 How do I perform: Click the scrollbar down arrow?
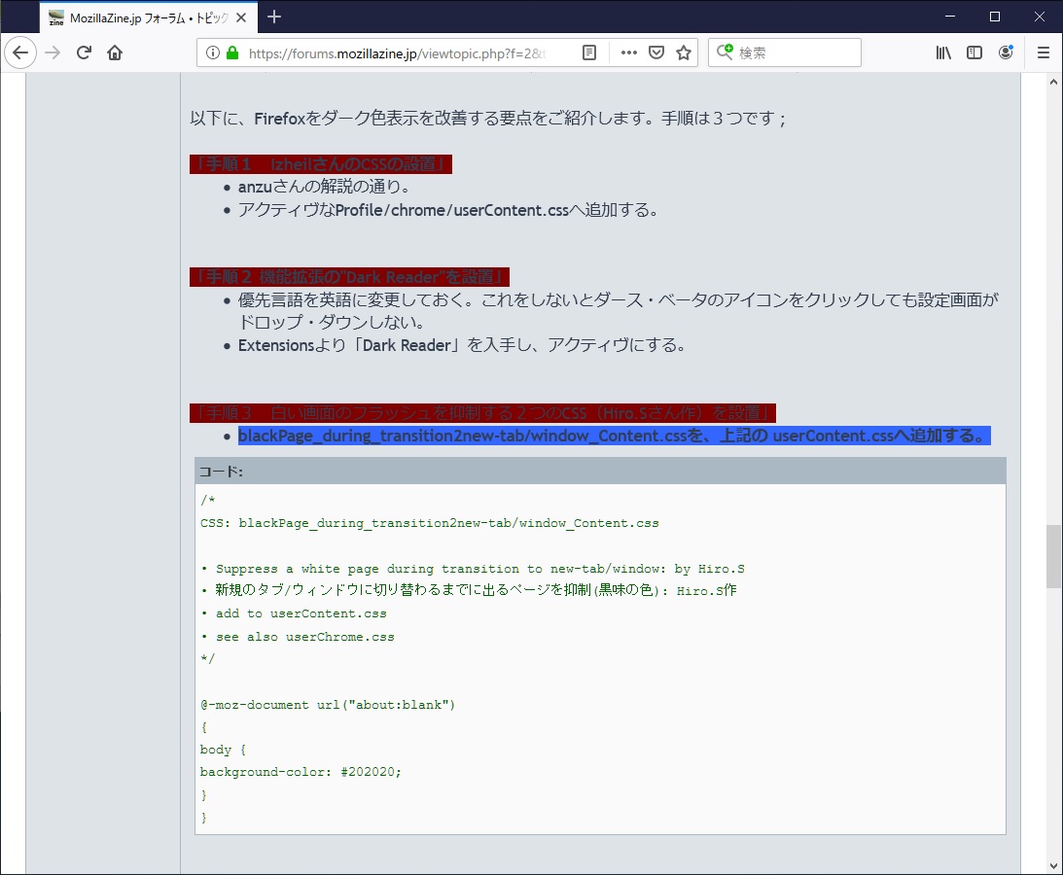pyautogui.click(x=1053, y=864)
